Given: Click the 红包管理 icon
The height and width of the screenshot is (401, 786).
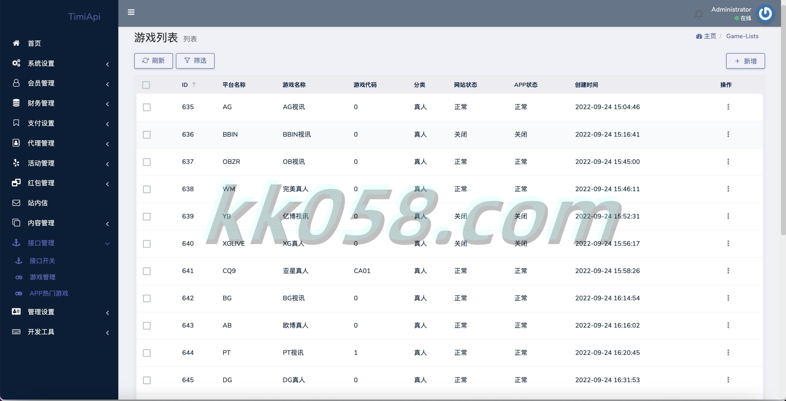Looking at the screenshot, I should point(16,183).
